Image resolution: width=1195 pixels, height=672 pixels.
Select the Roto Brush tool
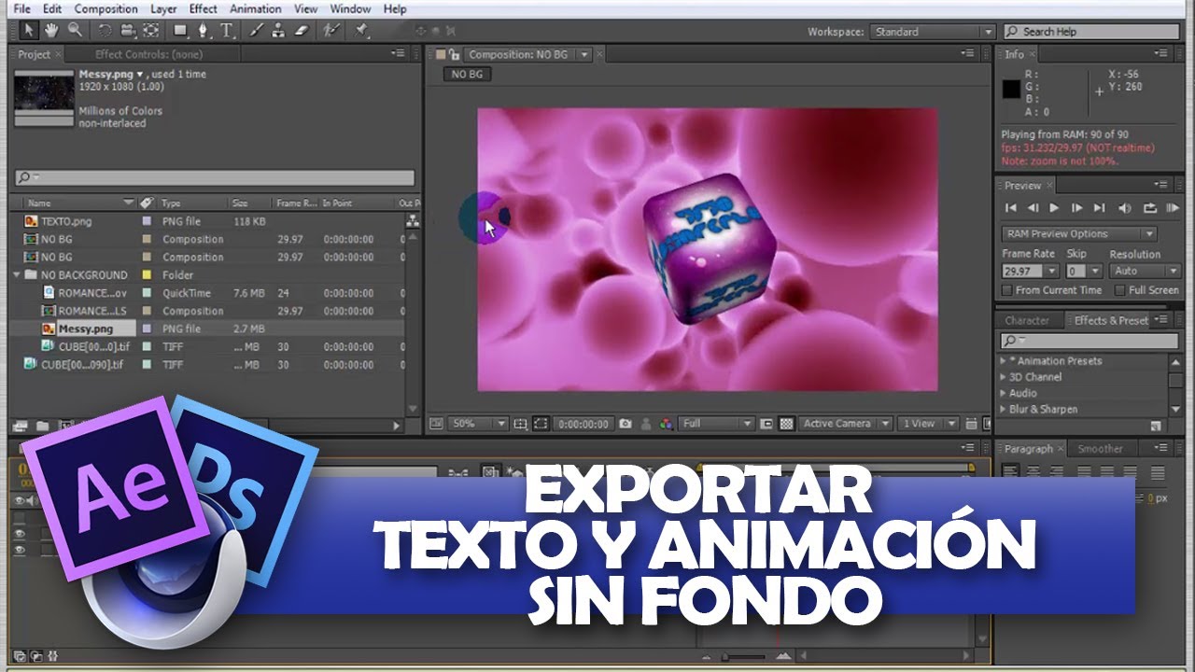330,31
